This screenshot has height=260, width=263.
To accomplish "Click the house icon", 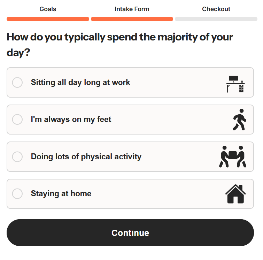I will (235, 194).
